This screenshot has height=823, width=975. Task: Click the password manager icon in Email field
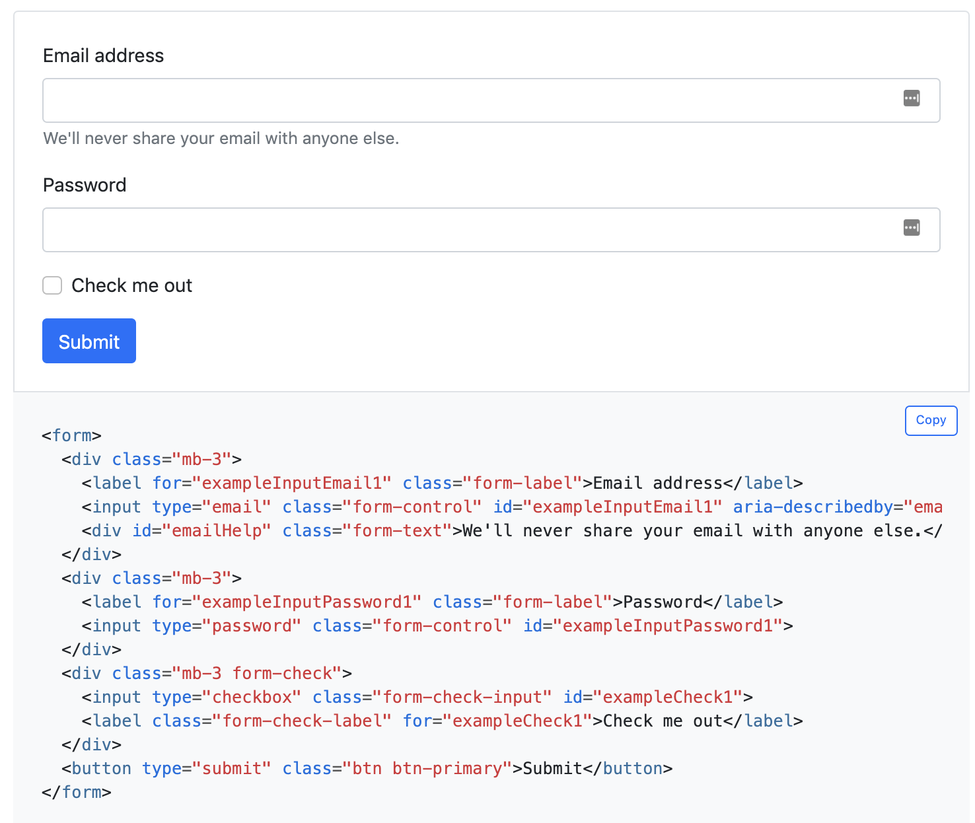click(x=911, y=98)
